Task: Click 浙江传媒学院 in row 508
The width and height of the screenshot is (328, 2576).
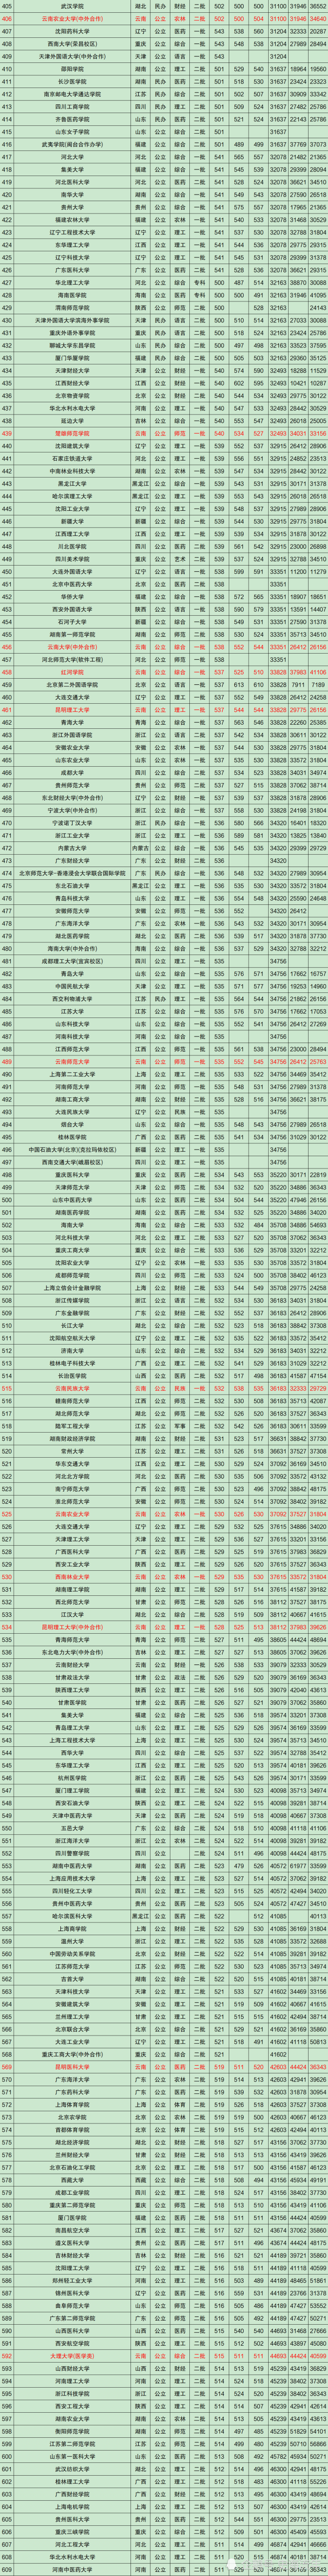Action: (72, 1299)
